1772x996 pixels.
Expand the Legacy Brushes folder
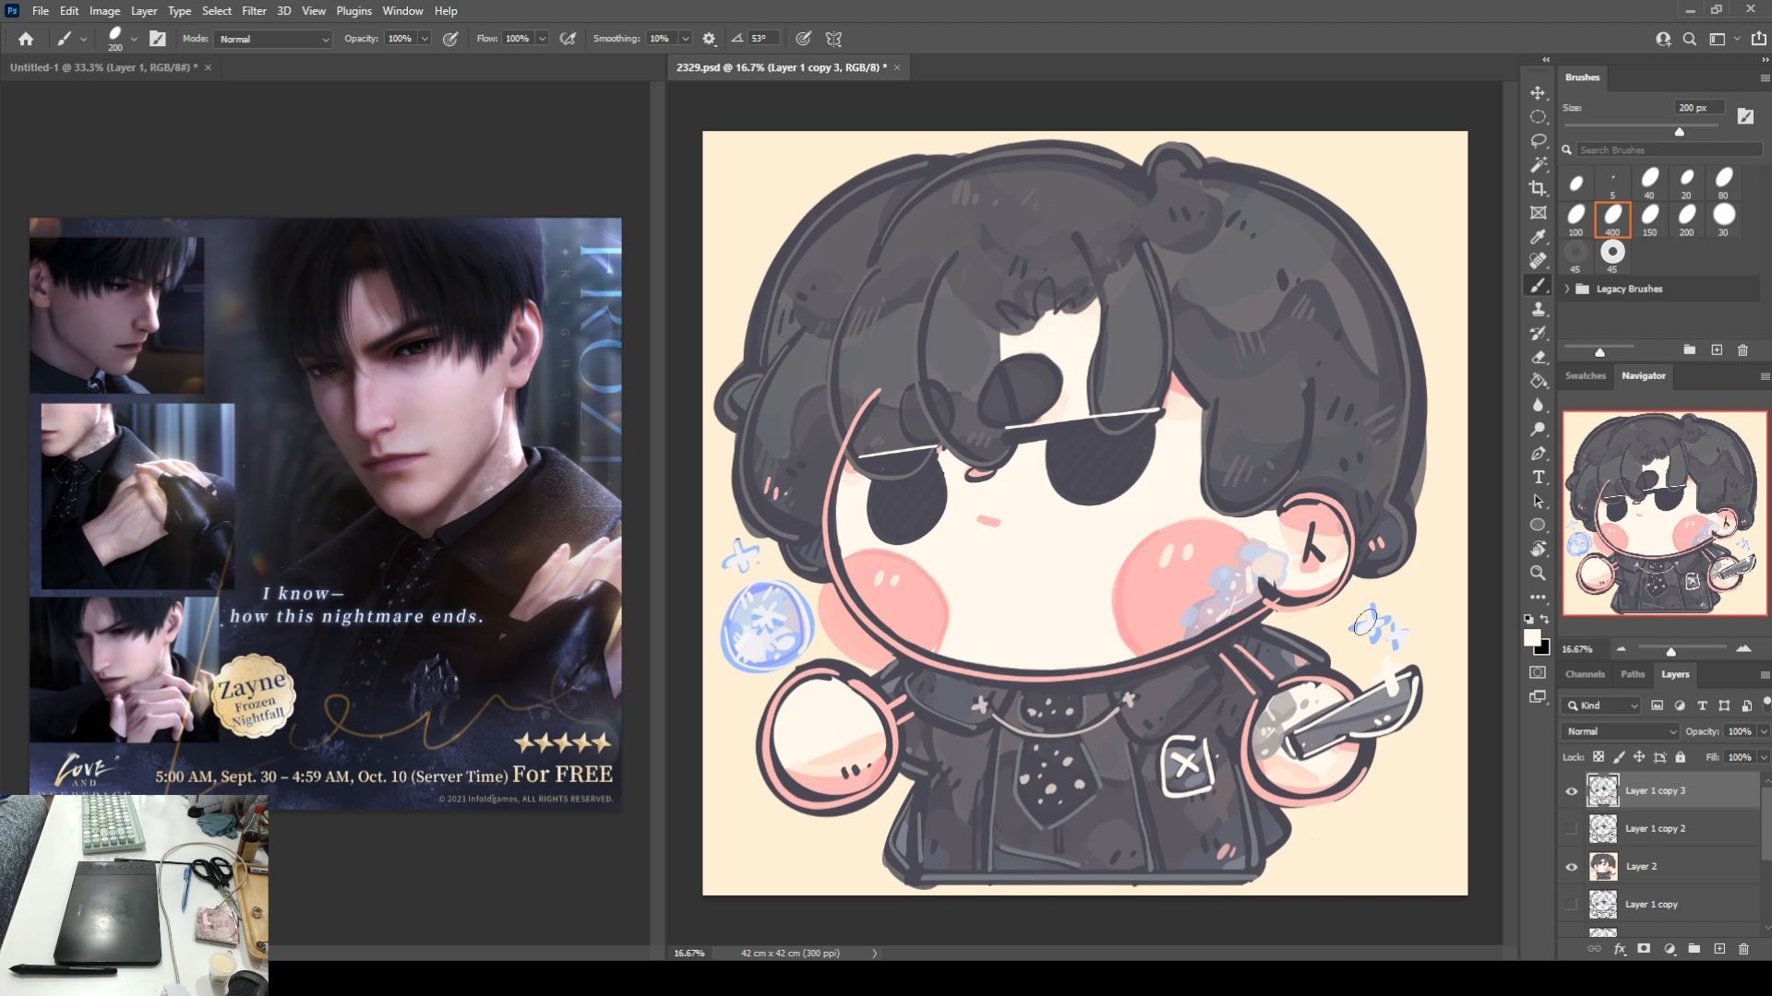[x=1567, y=289]
